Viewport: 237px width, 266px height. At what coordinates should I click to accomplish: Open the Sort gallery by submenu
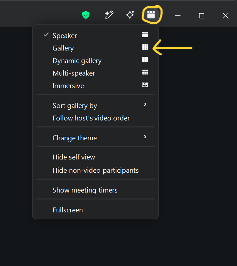(95, 105)
